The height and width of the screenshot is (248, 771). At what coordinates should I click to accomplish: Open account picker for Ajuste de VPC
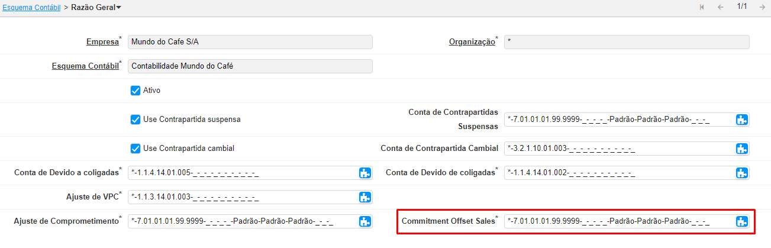[x=365, y=197]
